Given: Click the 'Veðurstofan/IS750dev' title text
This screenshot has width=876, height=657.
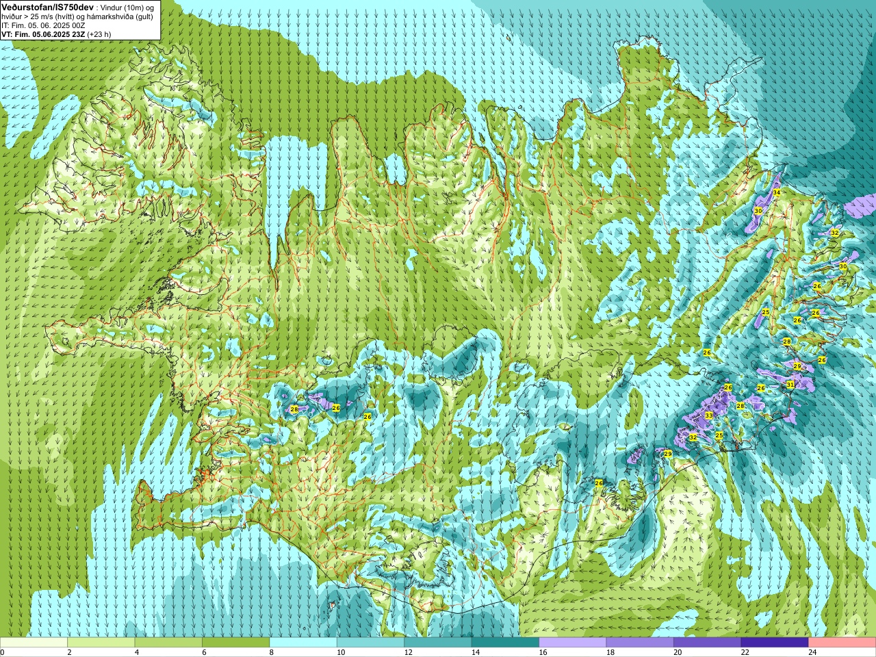Looking at the screenshot, I should (x=47, y=7).
